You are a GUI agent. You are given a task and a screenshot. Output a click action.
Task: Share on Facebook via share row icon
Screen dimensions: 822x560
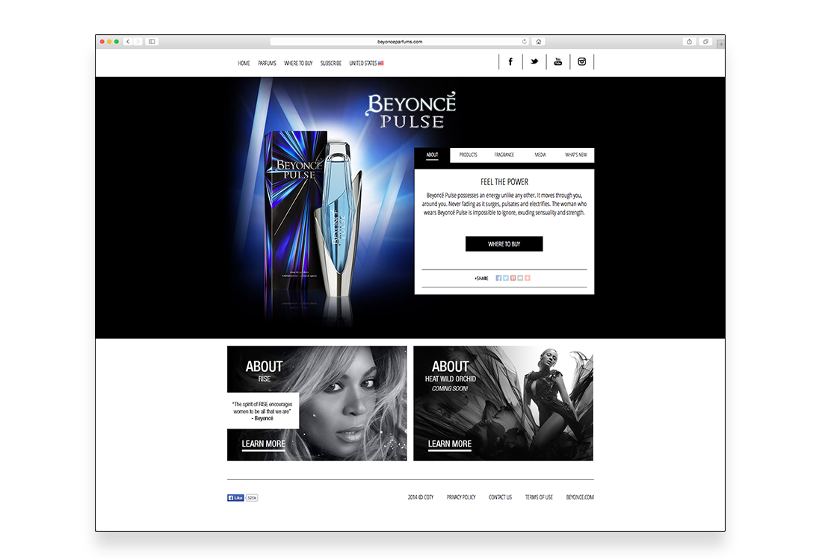(498, 279)
